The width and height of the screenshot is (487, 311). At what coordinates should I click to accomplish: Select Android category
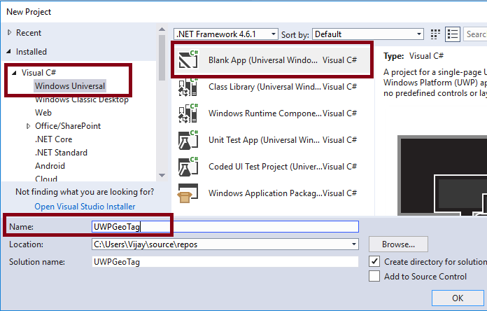point(50,166)
